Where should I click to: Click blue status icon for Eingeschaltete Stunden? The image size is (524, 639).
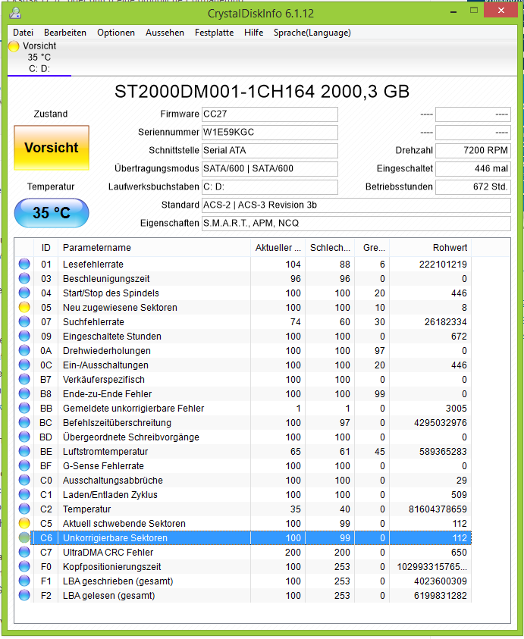pyautogui.click(x=24, y=337)
